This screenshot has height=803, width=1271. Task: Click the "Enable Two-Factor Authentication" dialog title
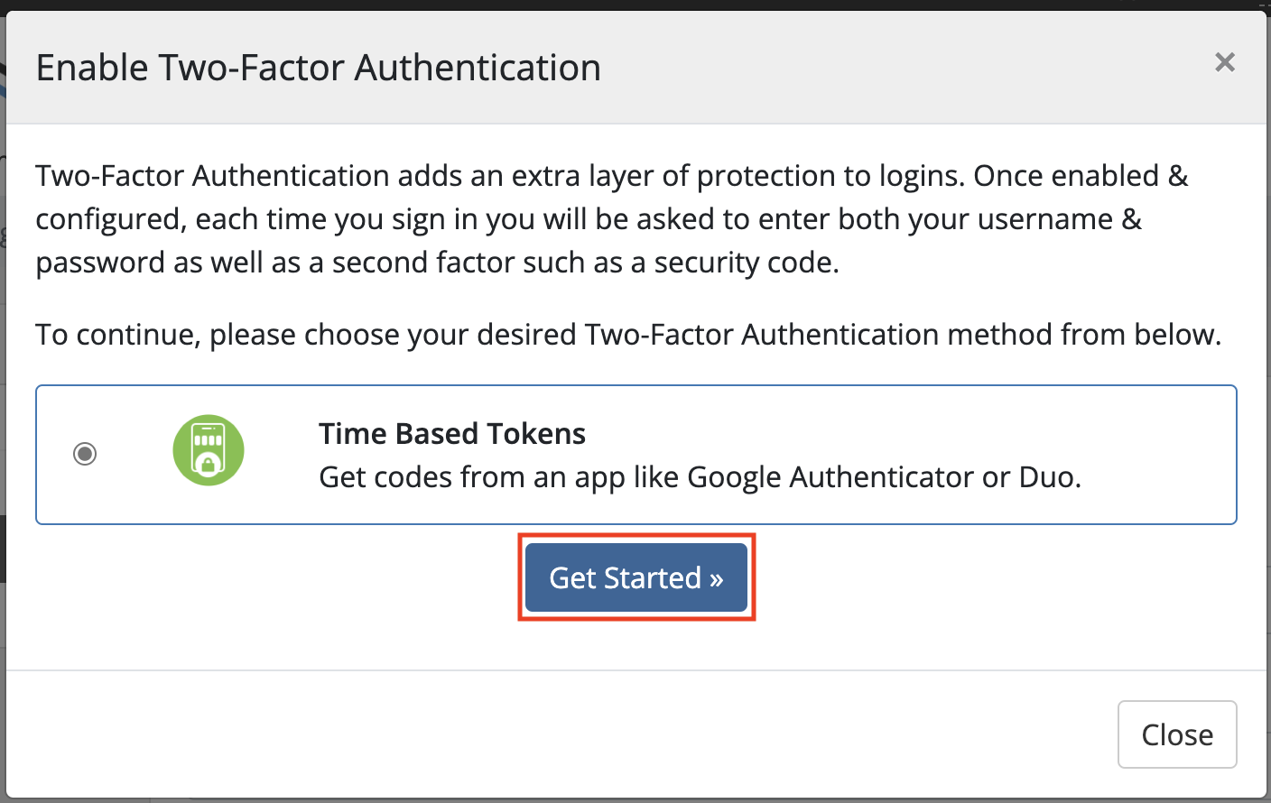319,68
